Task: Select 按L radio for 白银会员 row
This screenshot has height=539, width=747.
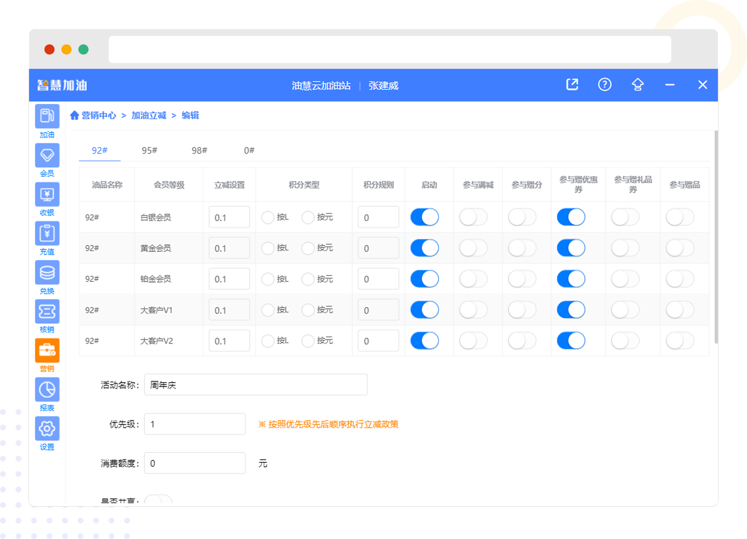Action: coord(268,217)
